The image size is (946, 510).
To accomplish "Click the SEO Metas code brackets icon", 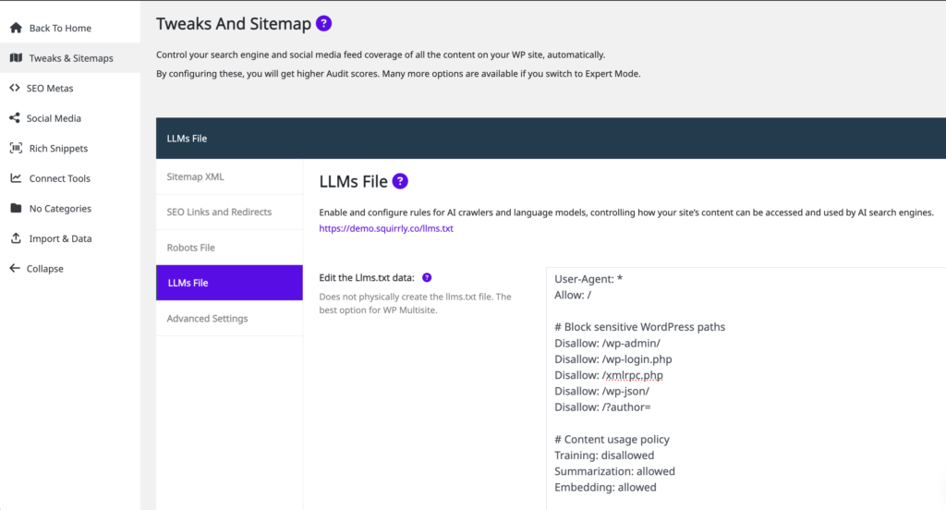I will point(15,88).
